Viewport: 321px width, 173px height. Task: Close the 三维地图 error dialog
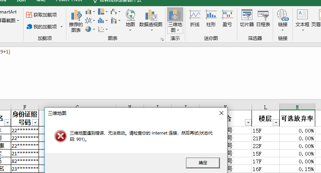point(221,113)
